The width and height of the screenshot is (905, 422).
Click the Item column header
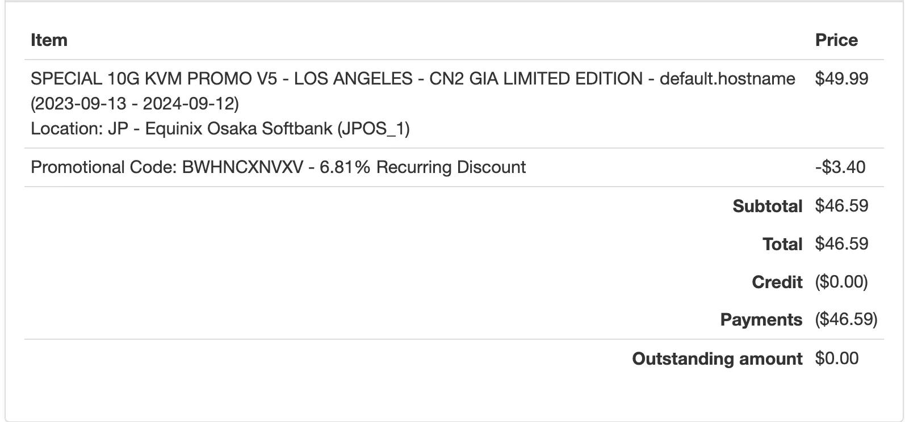pos(49,40)
